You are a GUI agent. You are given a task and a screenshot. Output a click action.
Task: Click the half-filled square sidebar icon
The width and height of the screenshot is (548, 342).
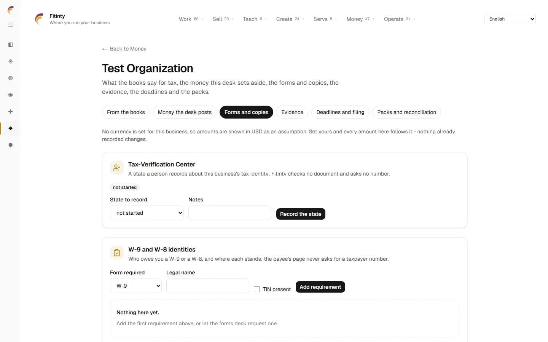point(11,45)
